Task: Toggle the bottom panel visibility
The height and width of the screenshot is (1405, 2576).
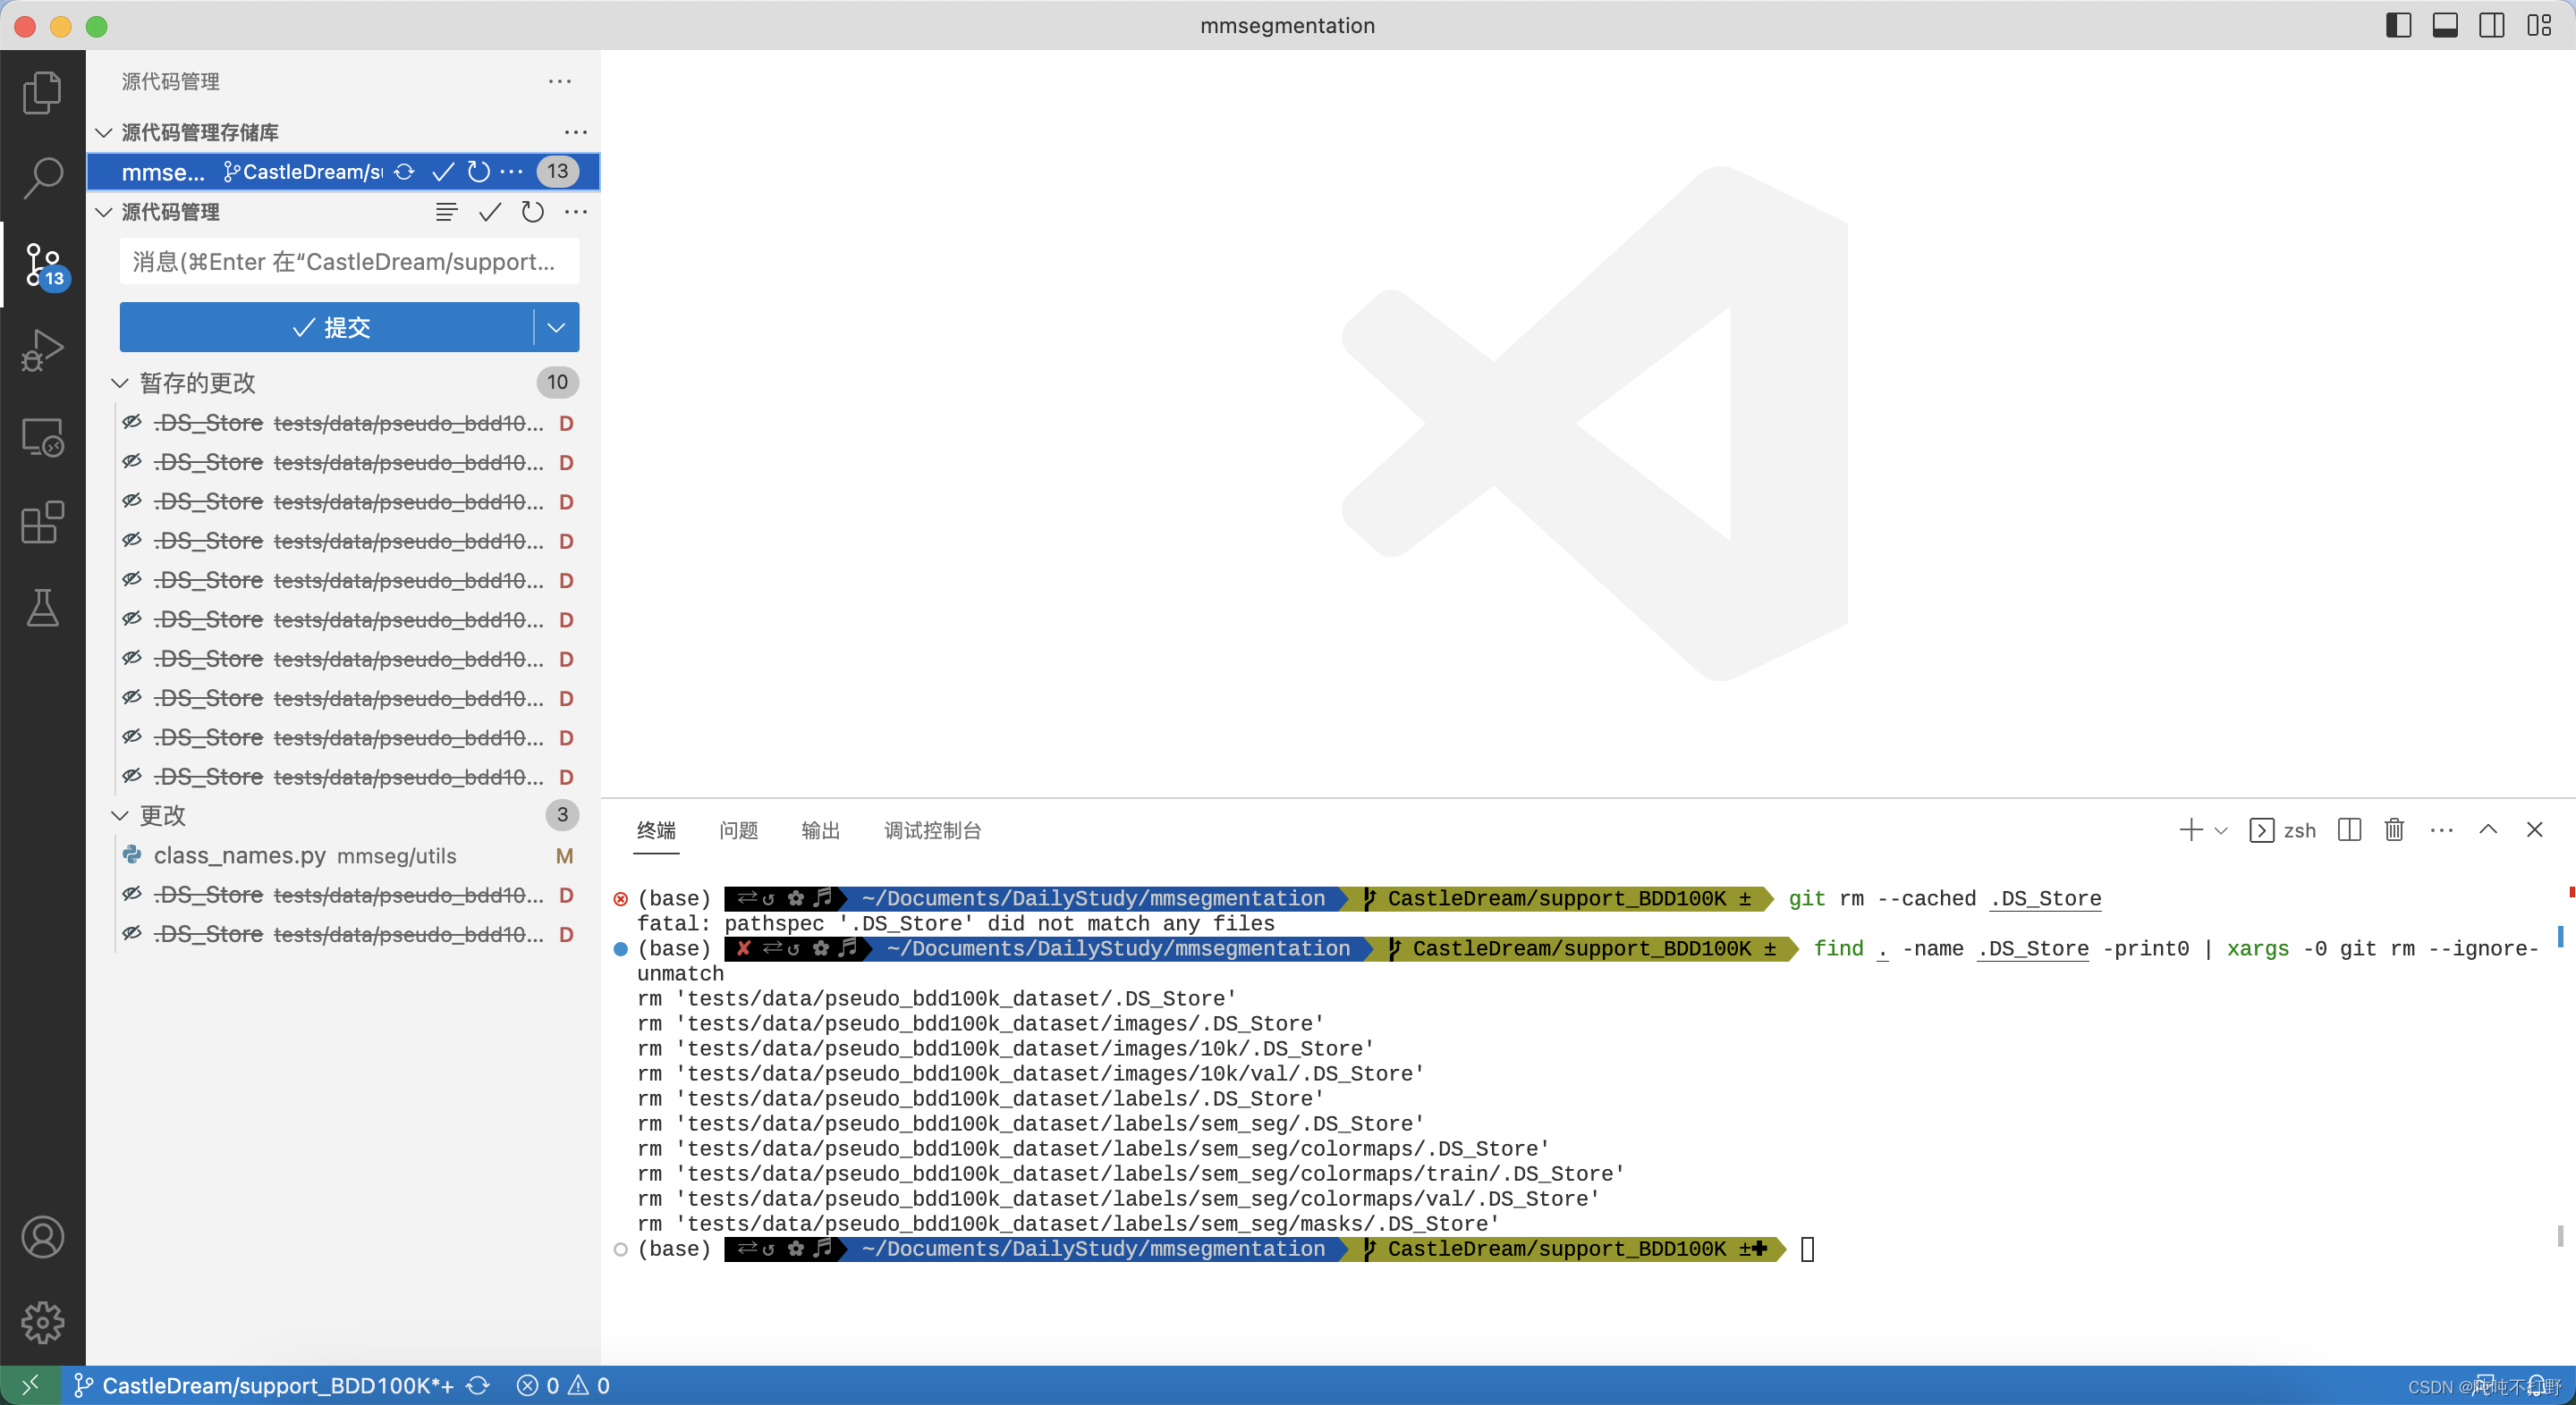Action: (2445, 25)
